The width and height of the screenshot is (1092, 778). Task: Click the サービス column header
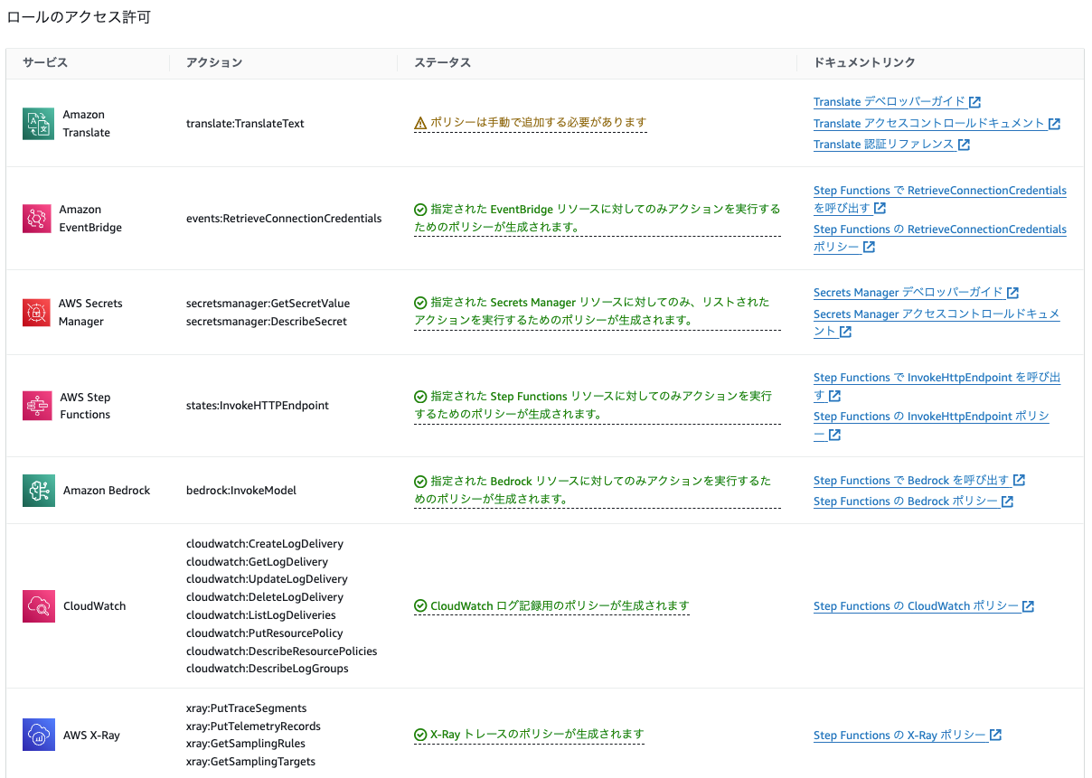(45, 62)
